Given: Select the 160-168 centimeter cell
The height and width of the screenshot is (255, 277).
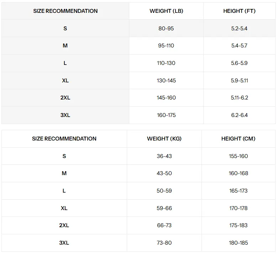Looking at the screenshot, I should (x=238, y=173).
